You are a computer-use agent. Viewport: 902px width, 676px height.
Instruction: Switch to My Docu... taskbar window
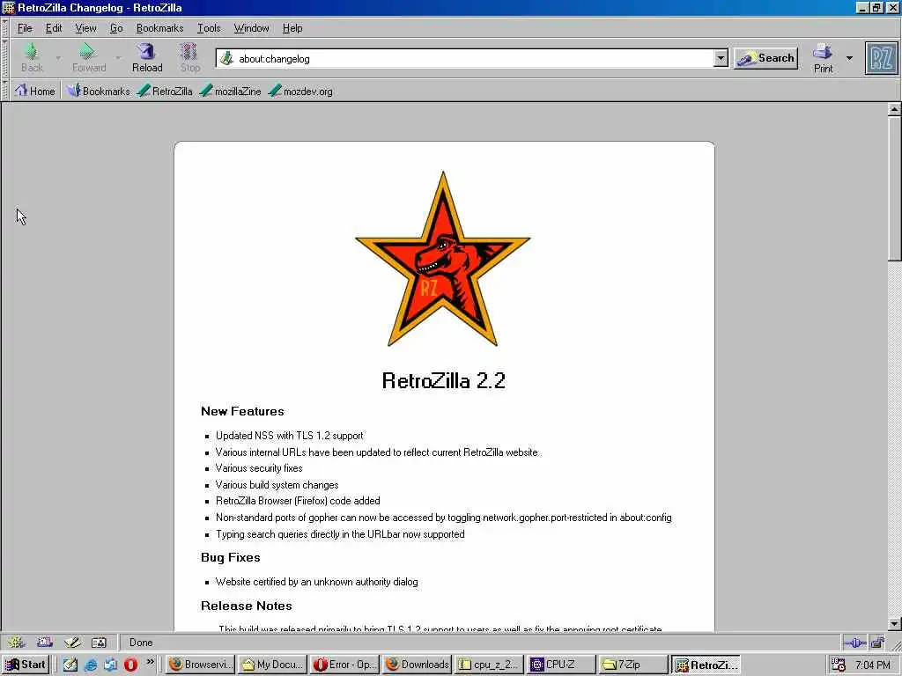pyautogui.click(x=273, y=665)
